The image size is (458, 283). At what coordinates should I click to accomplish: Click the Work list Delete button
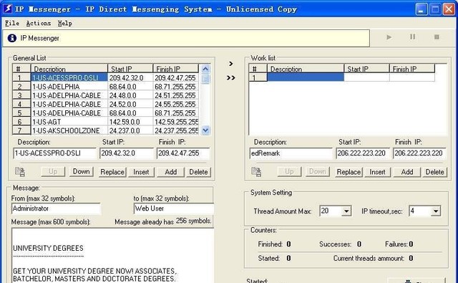pos(434,172)
